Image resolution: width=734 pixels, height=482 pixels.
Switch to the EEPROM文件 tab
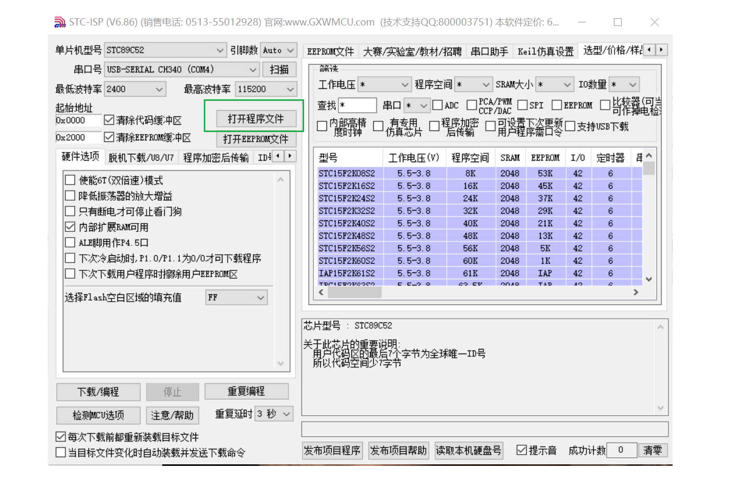tap(330, 51)
